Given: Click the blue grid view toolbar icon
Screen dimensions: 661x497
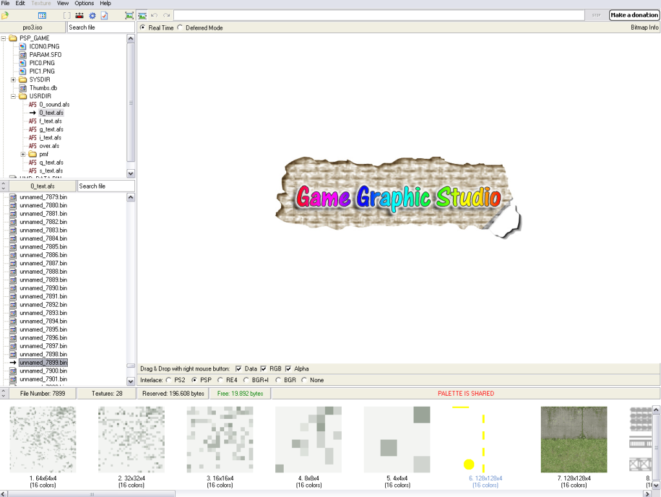Looking at the screenshot, I should (42, 15).
